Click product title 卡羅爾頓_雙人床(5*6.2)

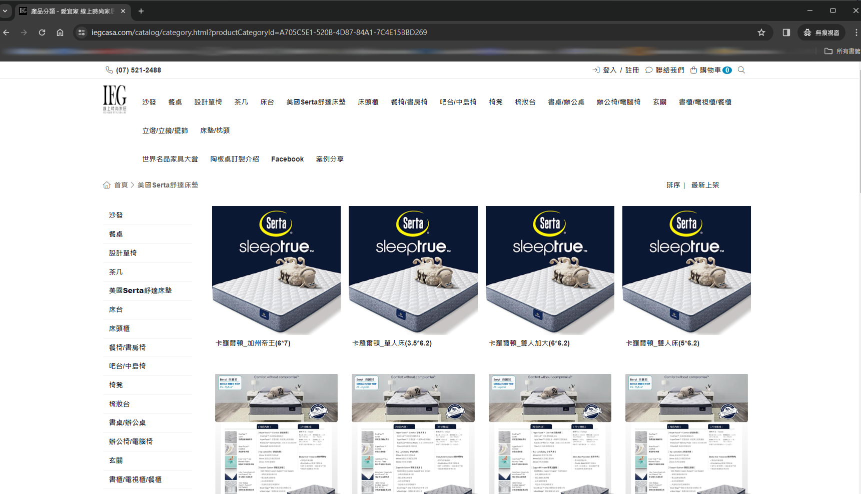point(663,343)
